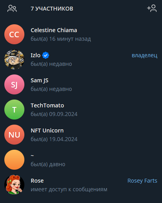Open Celestine Chiama's CC avatar
The width and height of the screenshot is (162, 203).
(14, 34)
